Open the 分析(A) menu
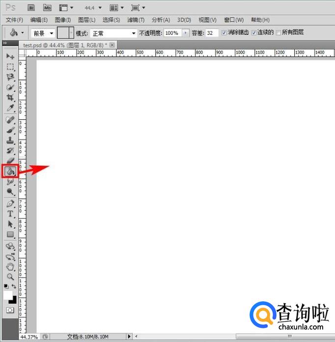 (161, 20)
